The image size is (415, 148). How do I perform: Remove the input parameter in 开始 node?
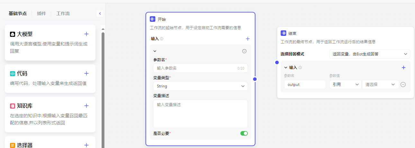[244, 51]
